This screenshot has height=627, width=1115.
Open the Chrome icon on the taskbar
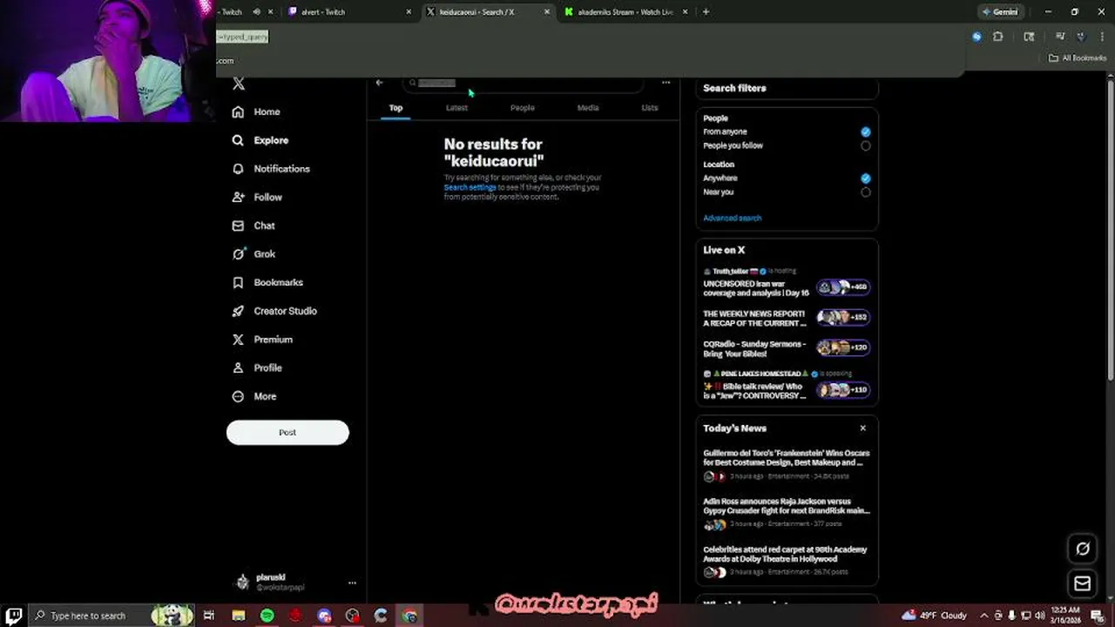[x=409, y=616]
